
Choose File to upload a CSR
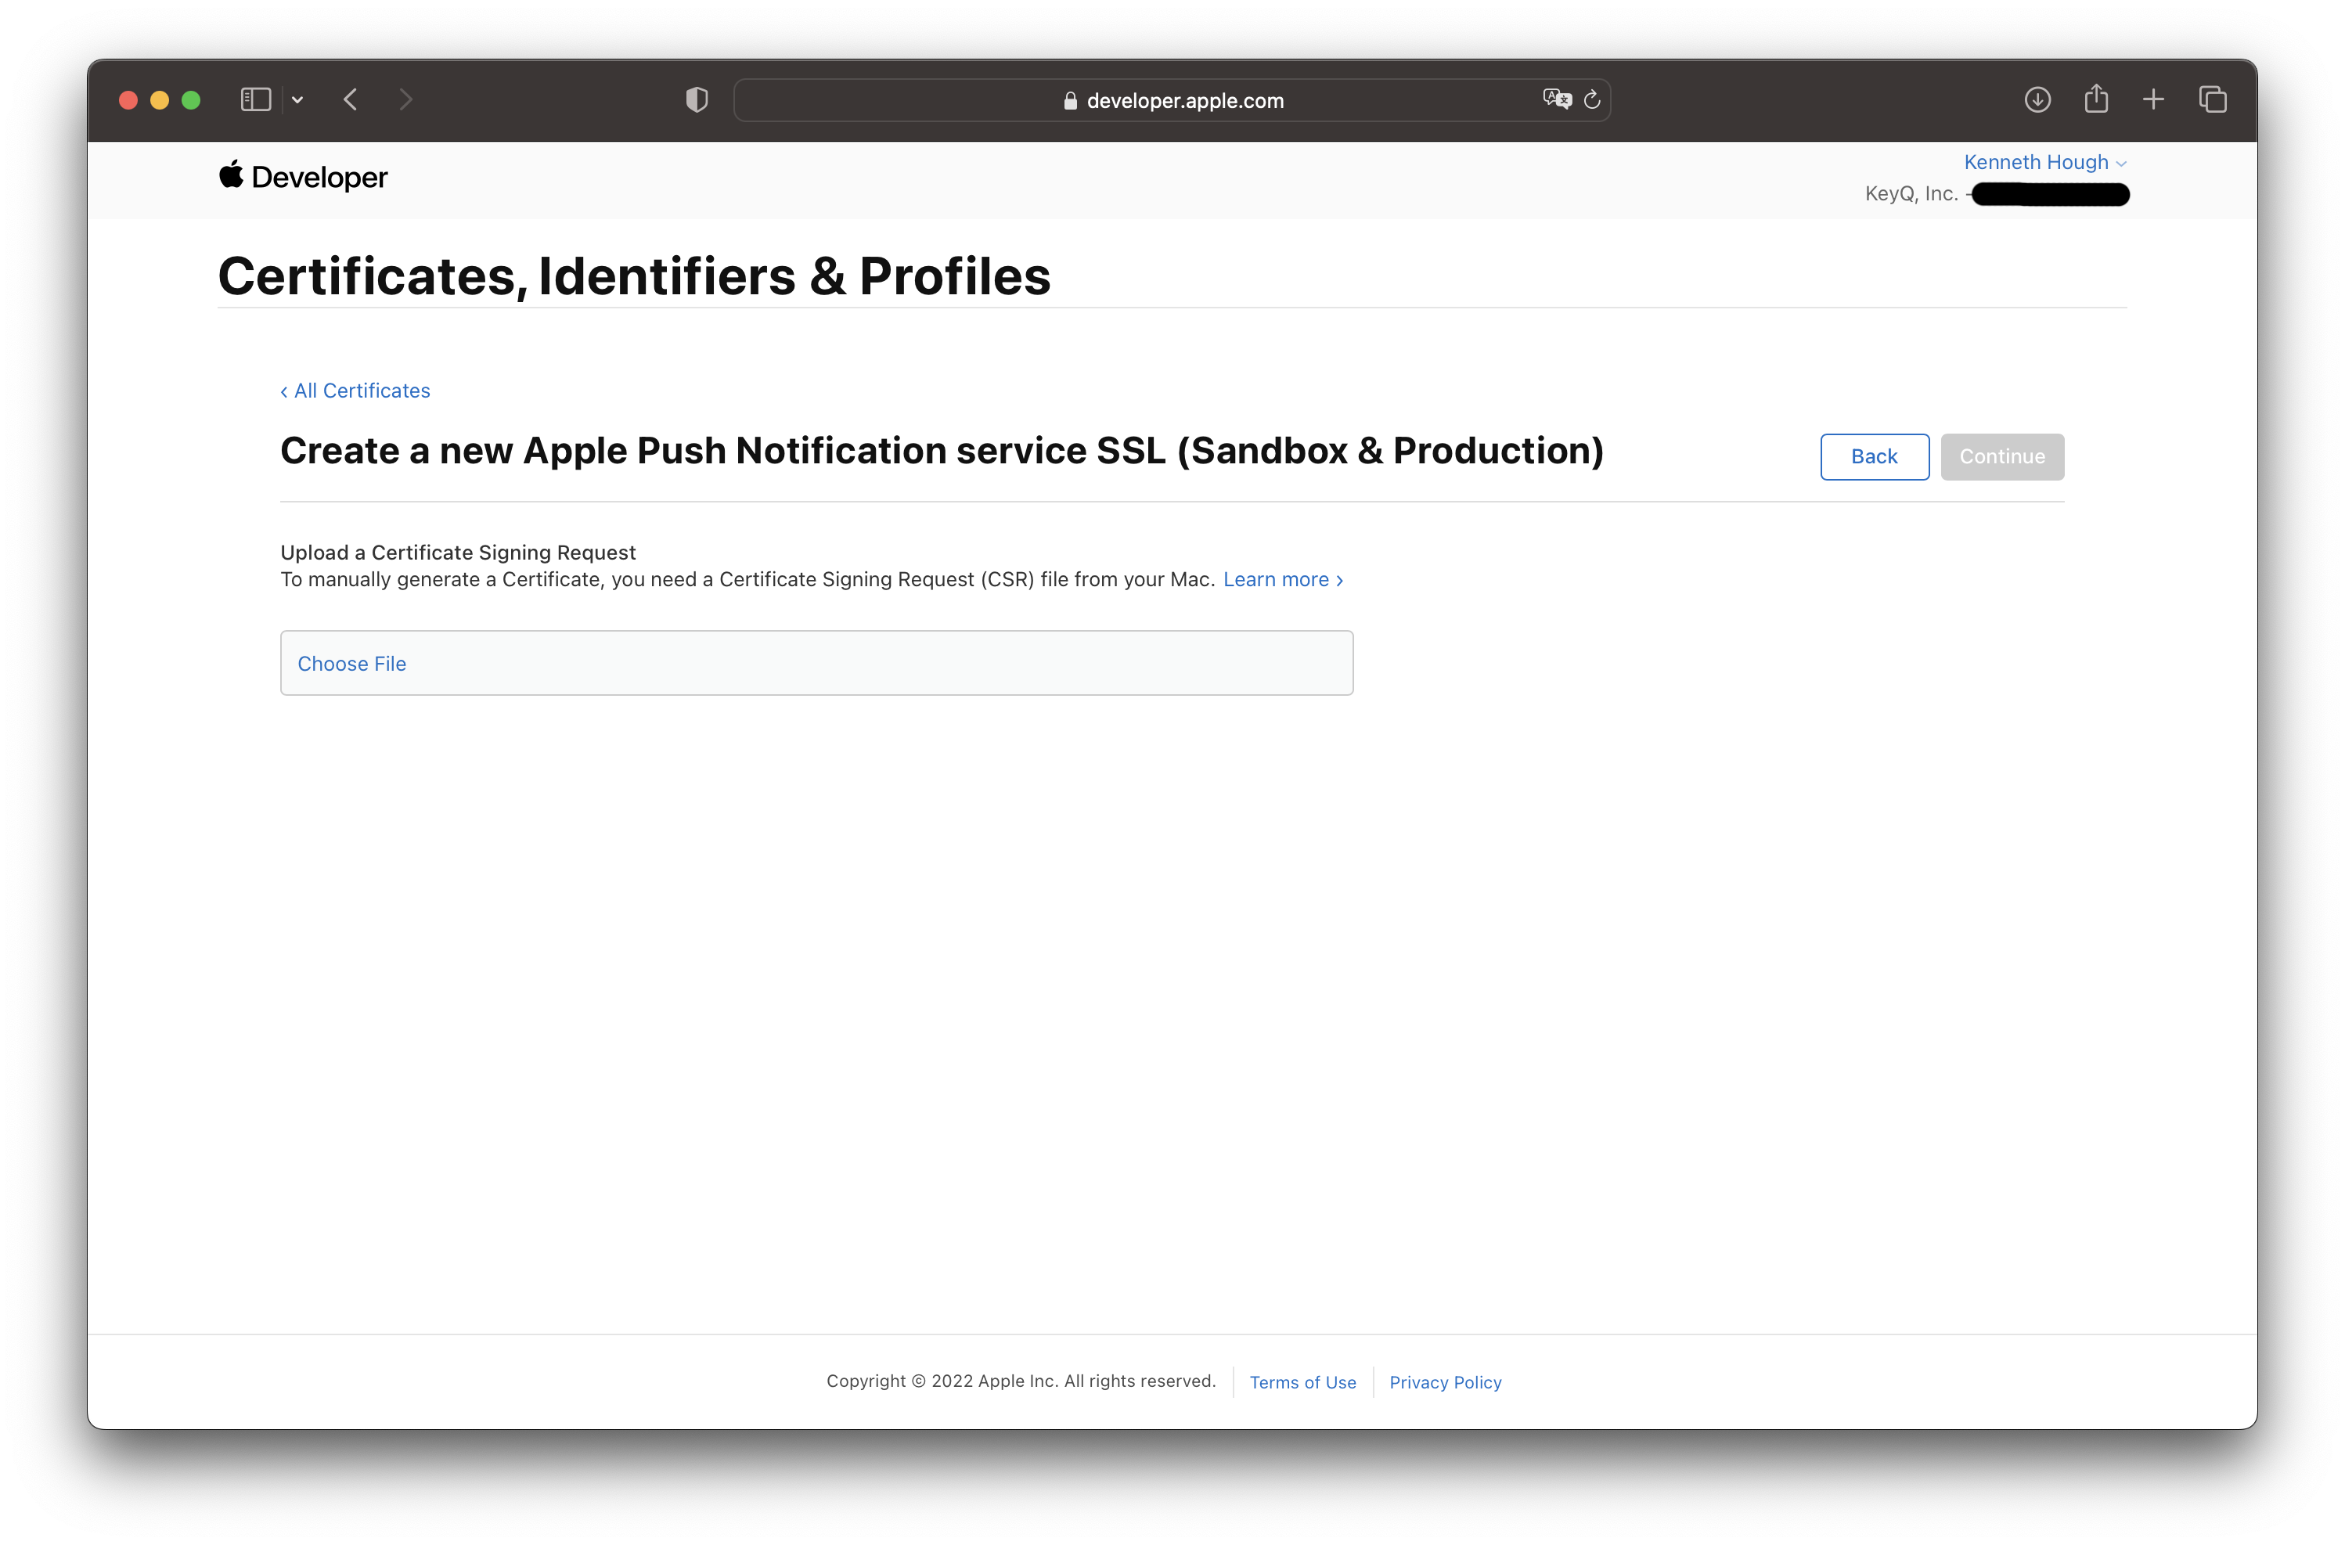[x=351, y=663]
